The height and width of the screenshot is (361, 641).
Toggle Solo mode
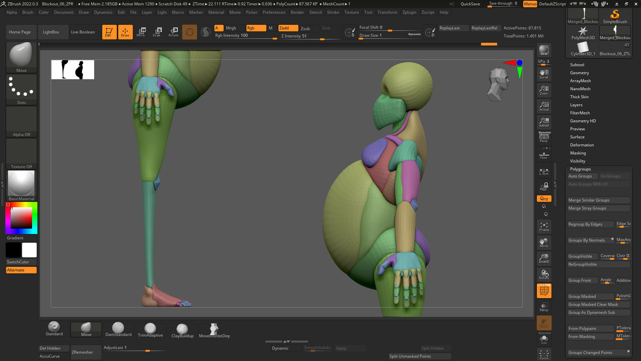click(x=544, y=340)
